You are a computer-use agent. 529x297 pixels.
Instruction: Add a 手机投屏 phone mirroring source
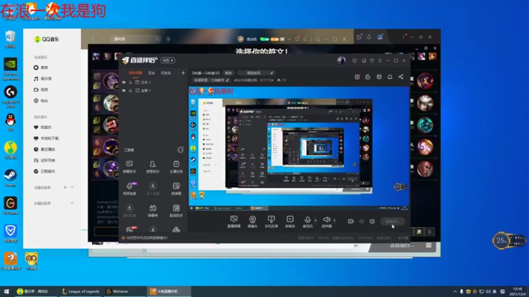271,222
